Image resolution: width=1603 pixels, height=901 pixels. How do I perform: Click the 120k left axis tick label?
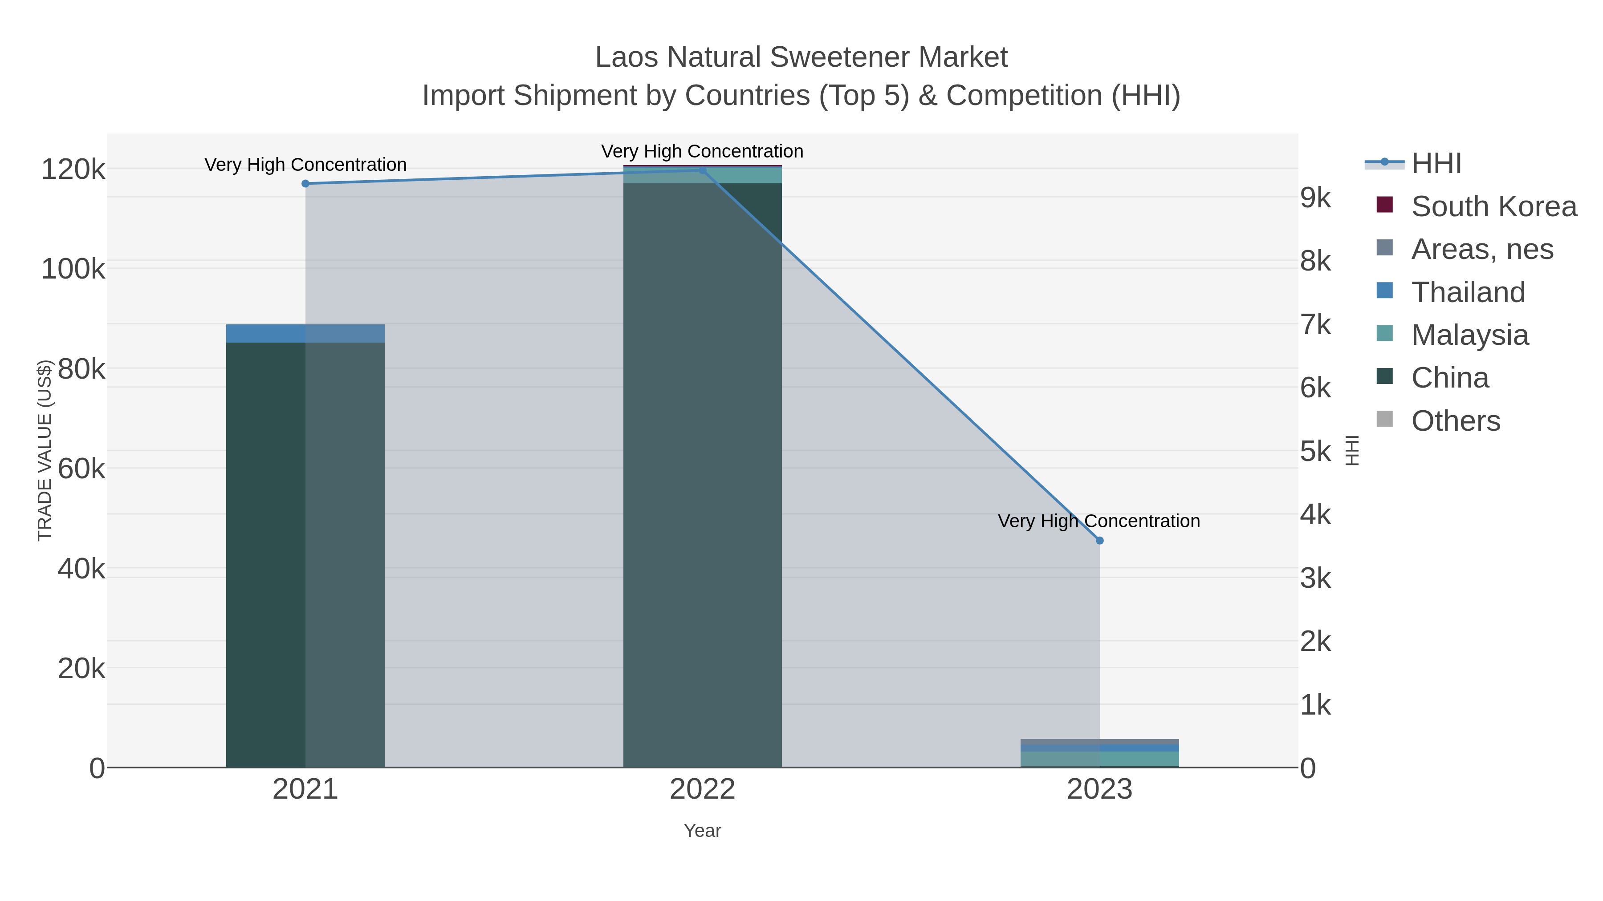[x=73, y=169]
